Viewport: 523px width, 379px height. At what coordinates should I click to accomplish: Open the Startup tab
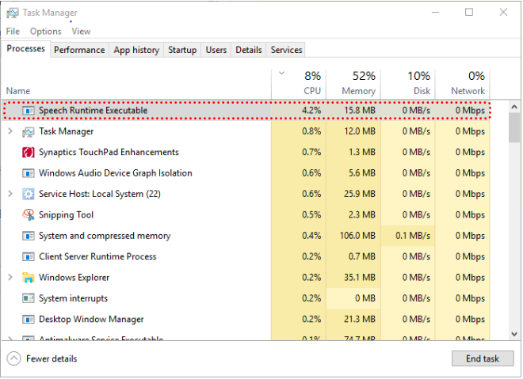tap(182, 50)
